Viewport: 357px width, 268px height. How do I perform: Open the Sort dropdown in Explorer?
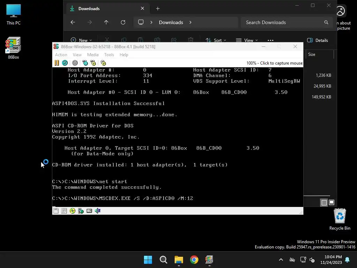click(x=216, y=40)
